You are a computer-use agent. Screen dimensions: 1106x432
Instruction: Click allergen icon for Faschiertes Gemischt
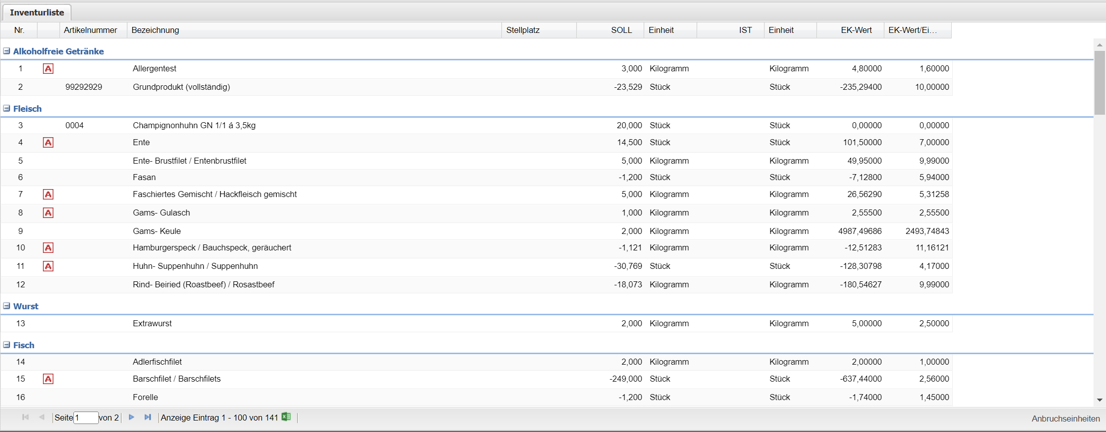[x=48, y=195]
